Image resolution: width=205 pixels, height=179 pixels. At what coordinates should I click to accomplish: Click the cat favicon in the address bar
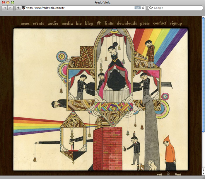(x=23, y=8)
